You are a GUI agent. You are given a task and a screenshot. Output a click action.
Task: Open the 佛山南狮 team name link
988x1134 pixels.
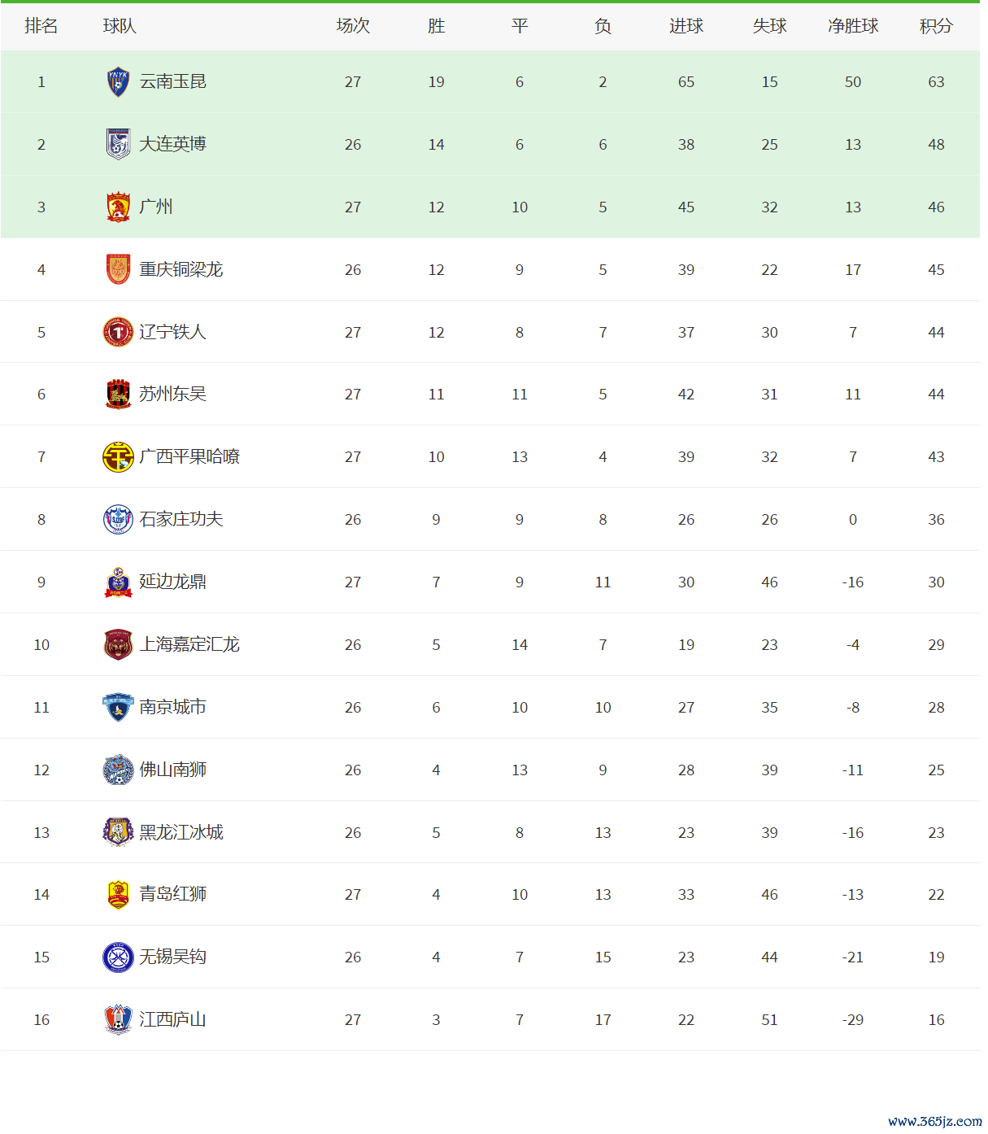(x=172, y=770)
